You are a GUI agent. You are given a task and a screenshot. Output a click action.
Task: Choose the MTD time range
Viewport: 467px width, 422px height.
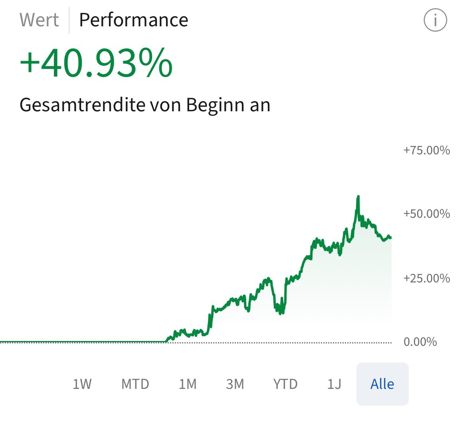coord(135,384)
